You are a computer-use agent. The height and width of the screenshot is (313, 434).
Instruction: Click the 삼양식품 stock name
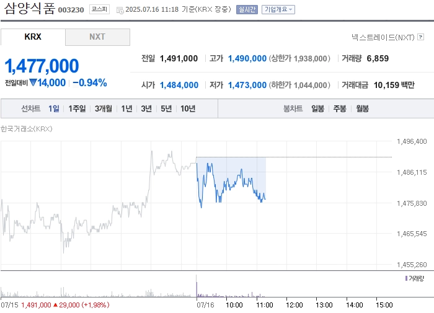[x=30, y=8]
